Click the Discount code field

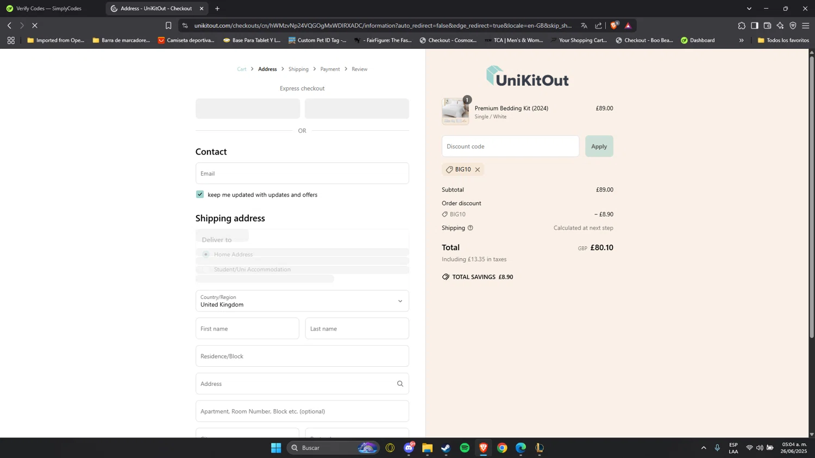pos(510,146)
